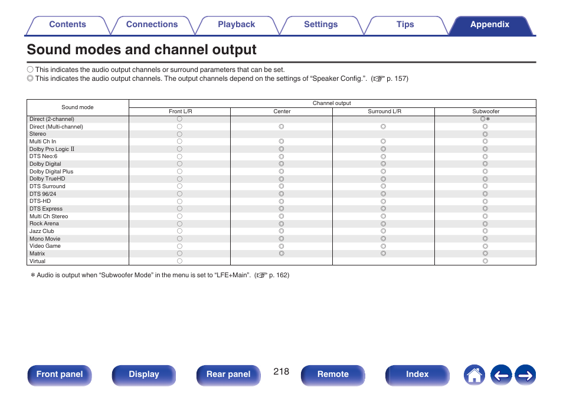
Task: Click the Dolby Digital row label
Action: click(x=45, y=164)
